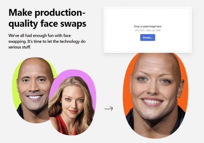Image resolution: width=204 pixels, height=143 pixels.
Task: Click the blue Browse... button
Action: pos(148,37)
